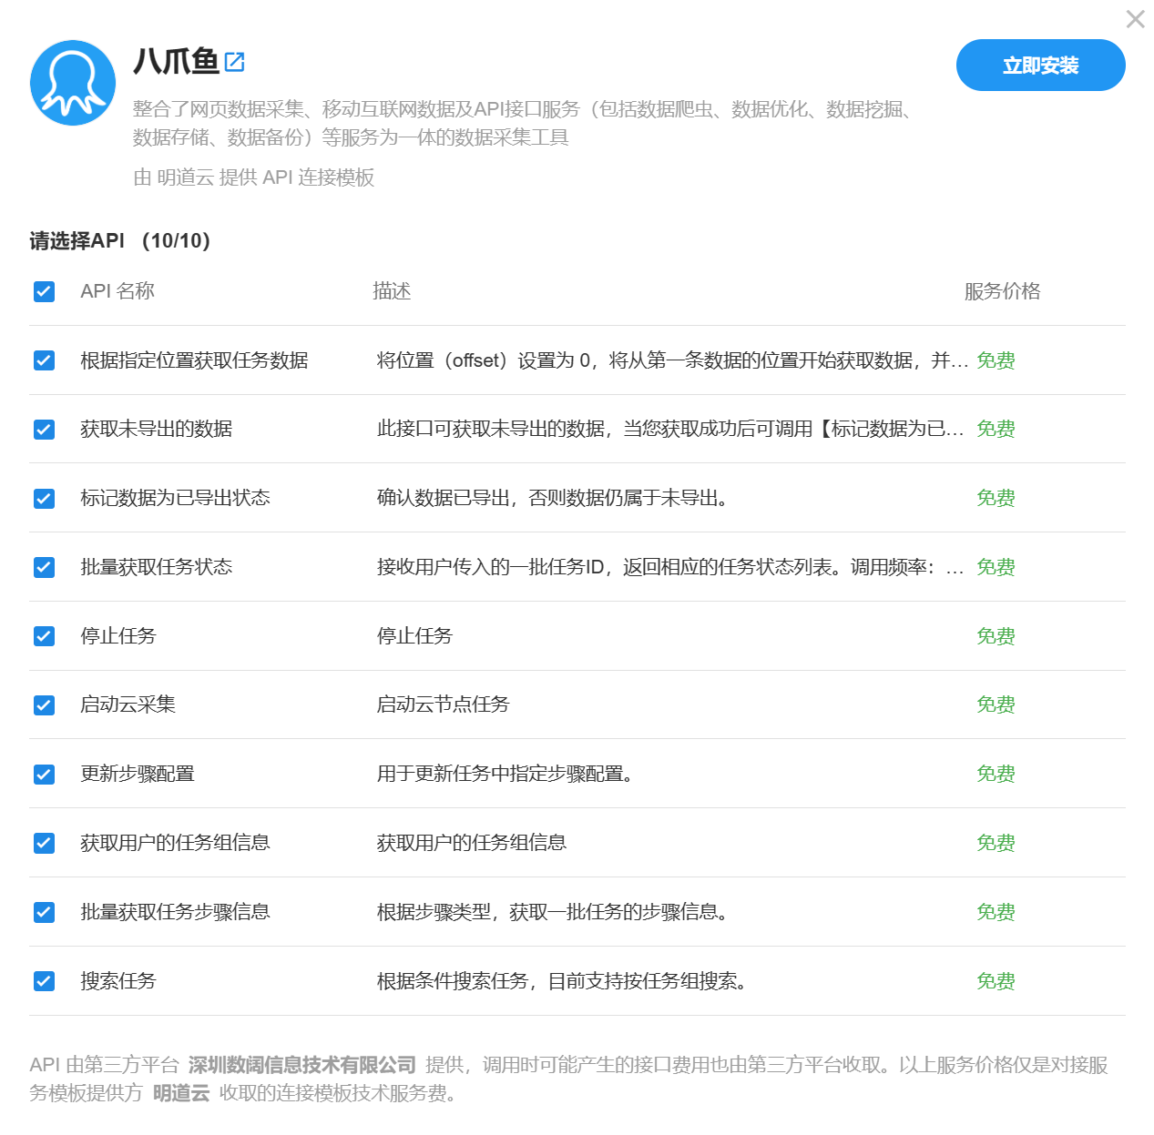Select the 批量获取任务状态 row name
Image resolution: width=1154 pixels, height=1135 pixels.
click(156, 567)
